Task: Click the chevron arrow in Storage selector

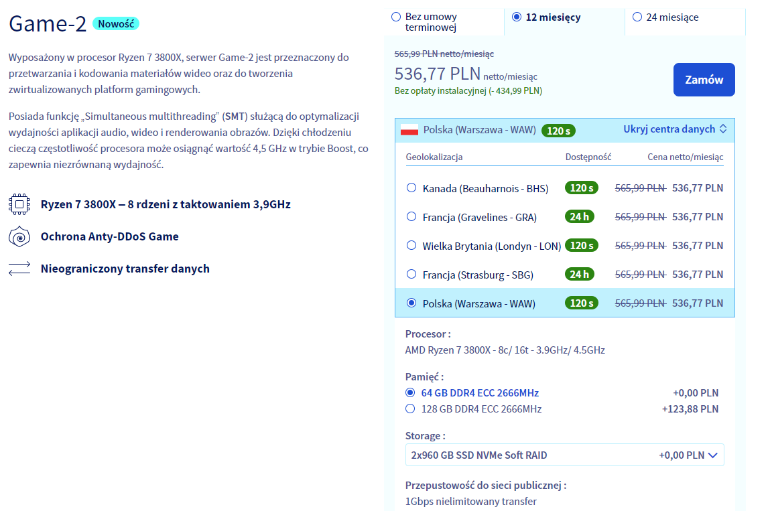Action: pyautogui.click(x=712, y=455)
